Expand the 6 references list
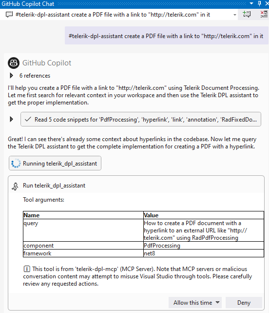This screenshot has height=313, width=269. (x=11, y=76)
